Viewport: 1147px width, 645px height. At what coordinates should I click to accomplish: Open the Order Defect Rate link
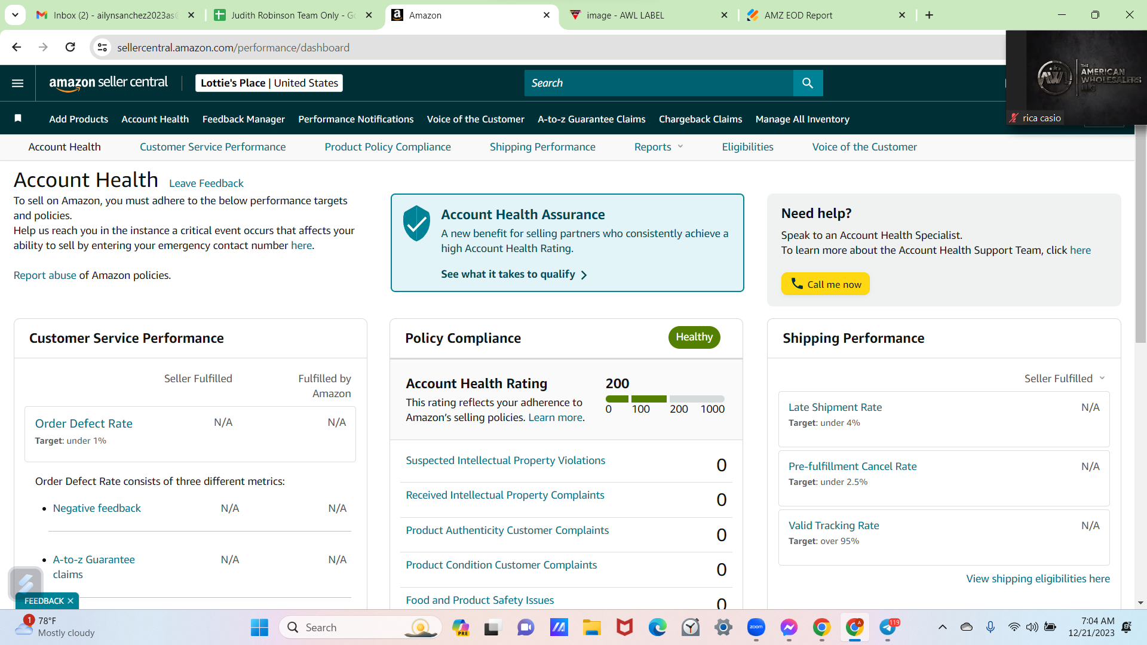coord(84,423)
